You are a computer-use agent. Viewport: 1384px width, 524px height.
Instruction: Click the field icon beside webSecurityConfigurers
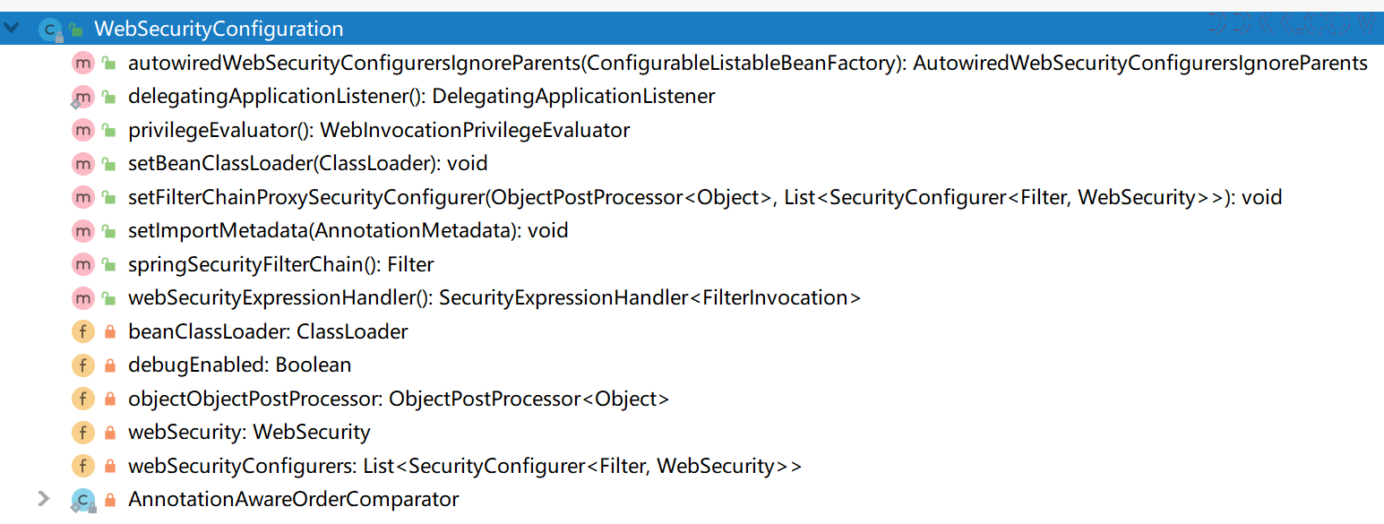83,466
